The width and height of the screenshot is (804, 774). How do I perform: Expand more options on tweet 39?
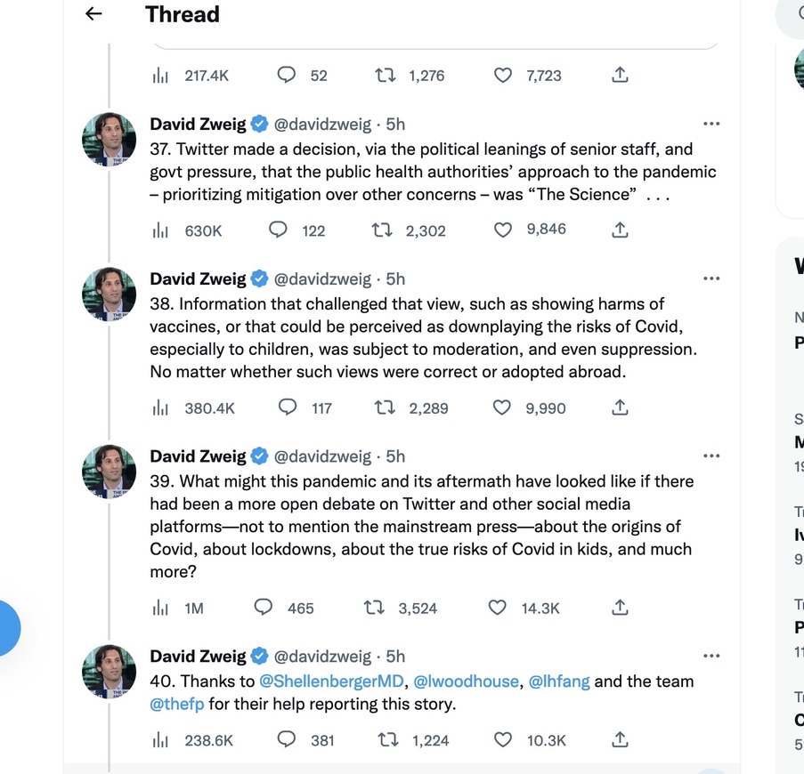(711, 456)
